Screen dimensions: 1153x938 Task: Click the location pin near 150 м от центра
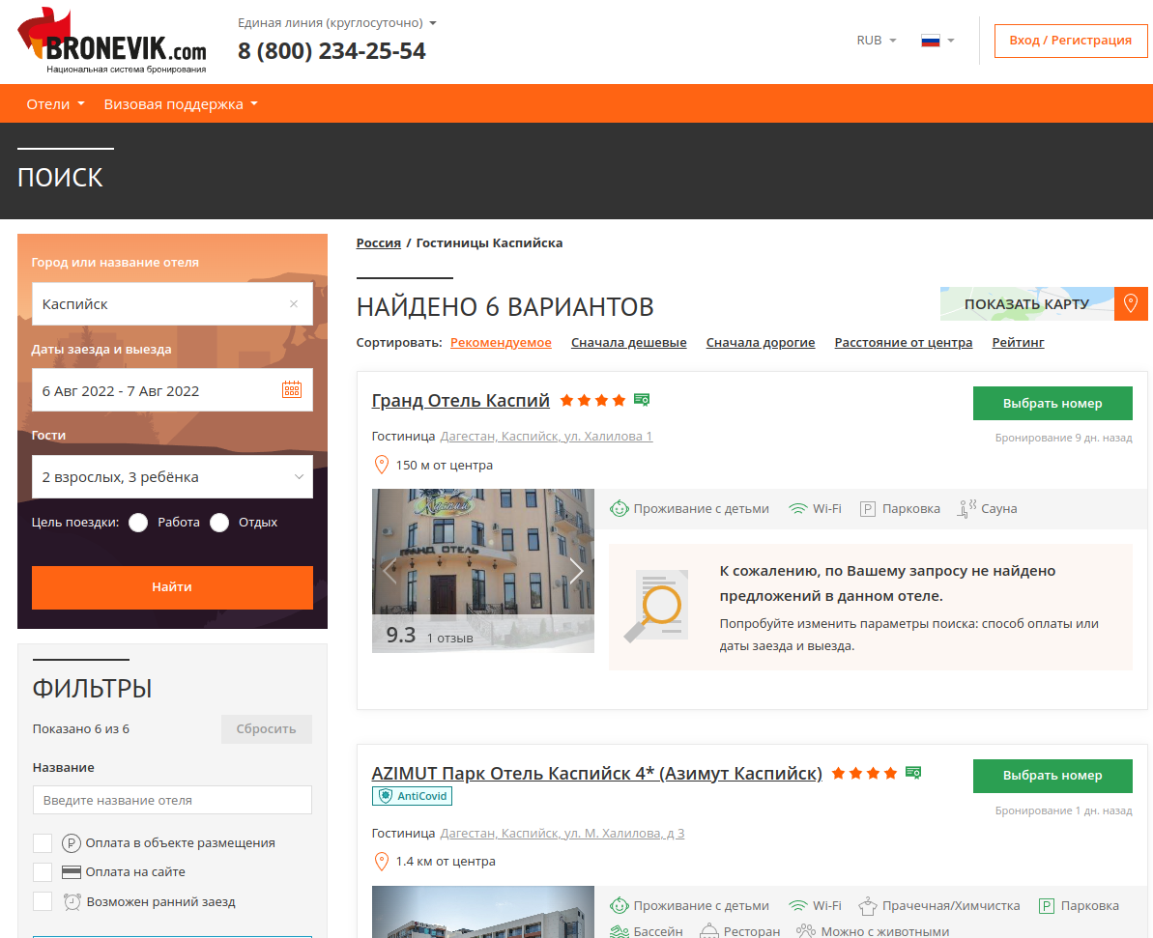coord(382,465)
